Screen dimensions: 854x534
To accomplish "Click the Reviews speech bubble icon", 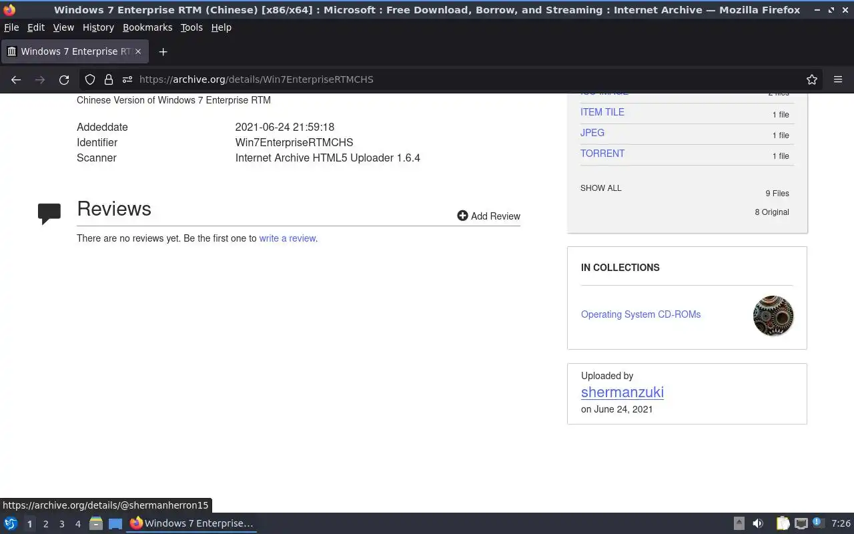I will [49, 214].
